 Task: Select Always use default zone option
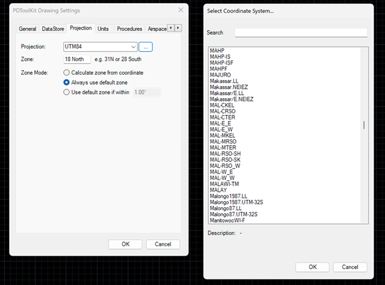67,82
